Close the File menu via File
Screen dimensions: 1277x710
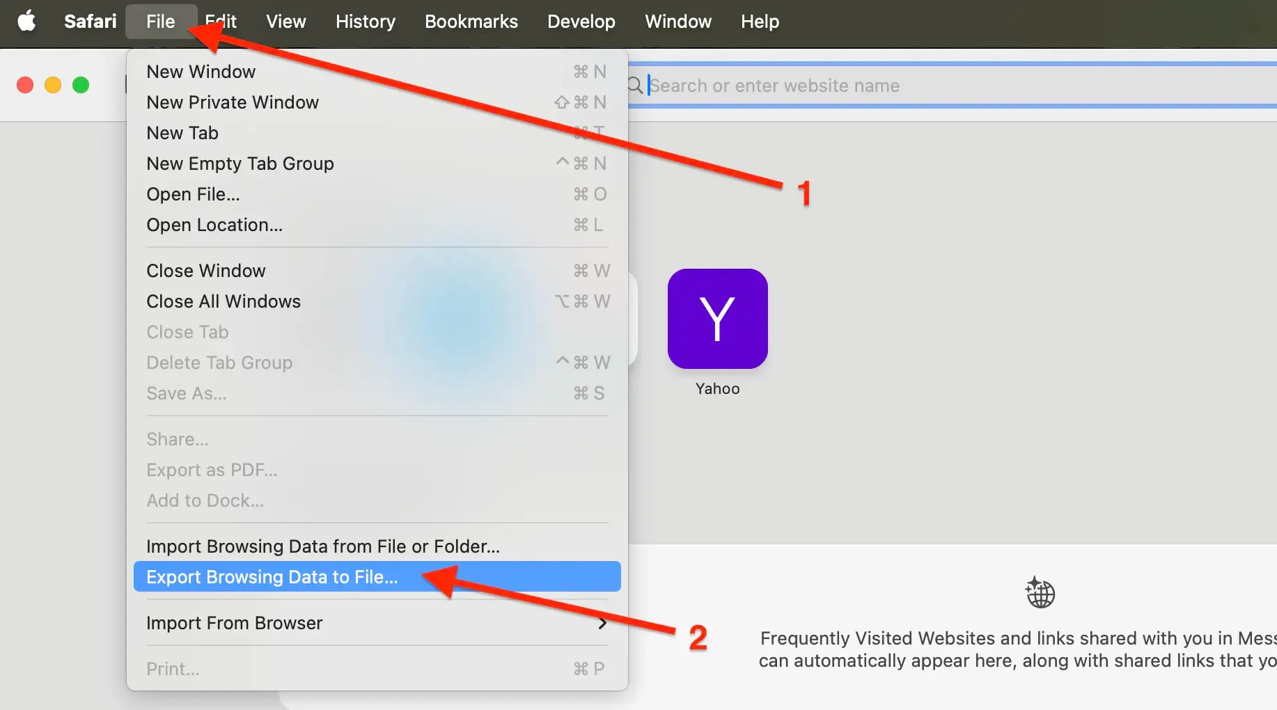click(x=160, y=21)
